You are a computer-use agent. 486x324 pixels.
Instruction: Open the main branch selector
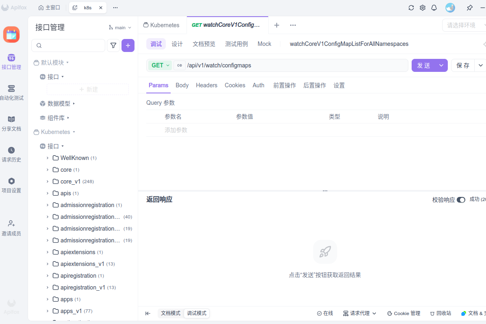(x=119, y=27)
